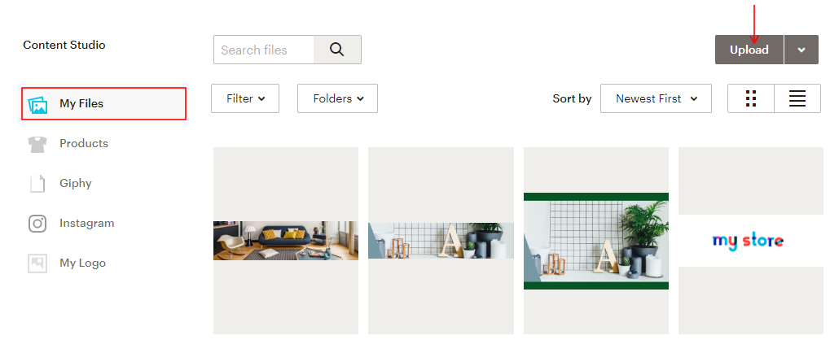Select the My Files pictures icon

(37, 104)
